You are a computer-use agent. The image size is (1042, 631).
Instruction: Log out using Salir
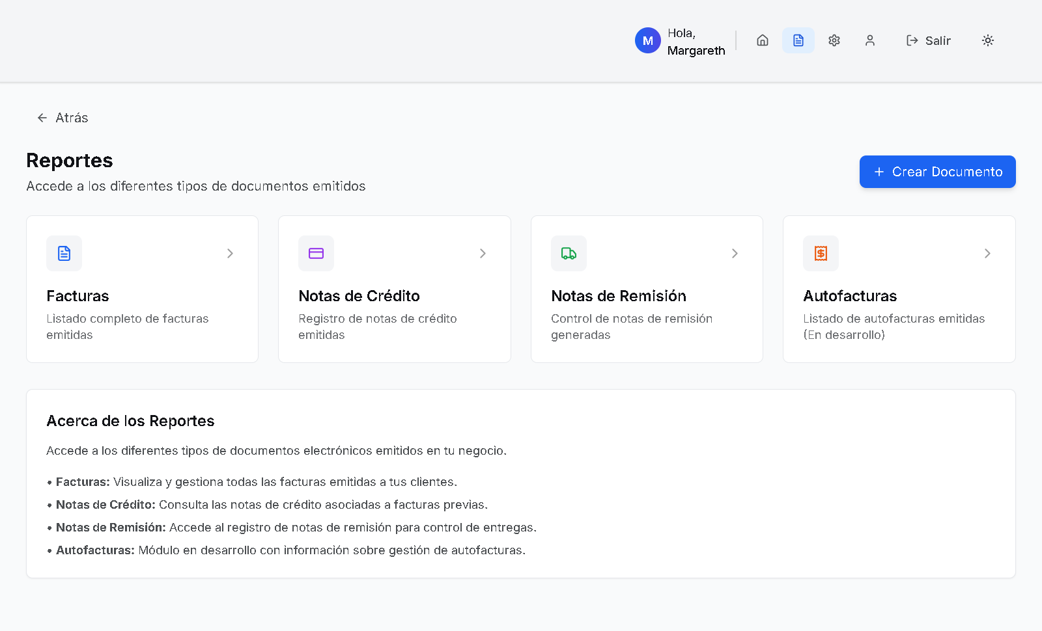(929, 40)
